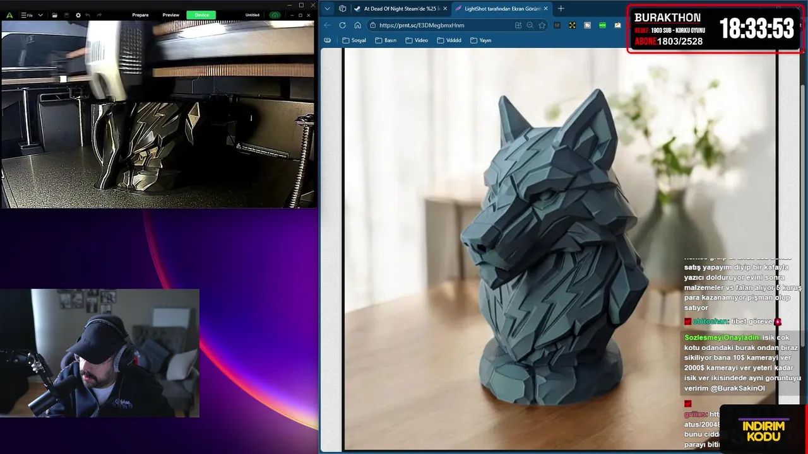
Task: Open a new browser tab
Action: point(561,9)
